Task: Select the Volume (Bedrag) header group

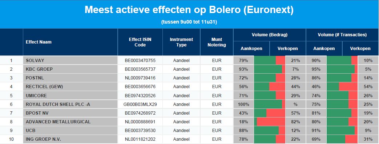Action: (x=270, y=35)
